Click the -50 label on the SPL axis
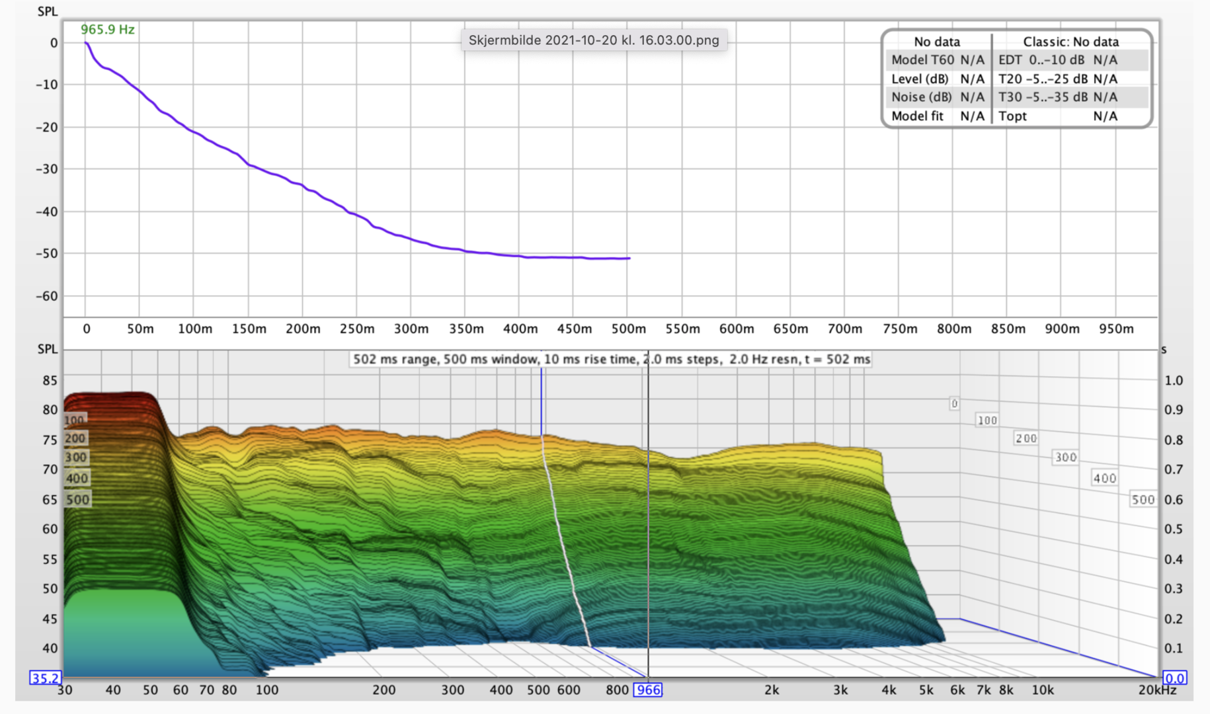 (46, 253)
